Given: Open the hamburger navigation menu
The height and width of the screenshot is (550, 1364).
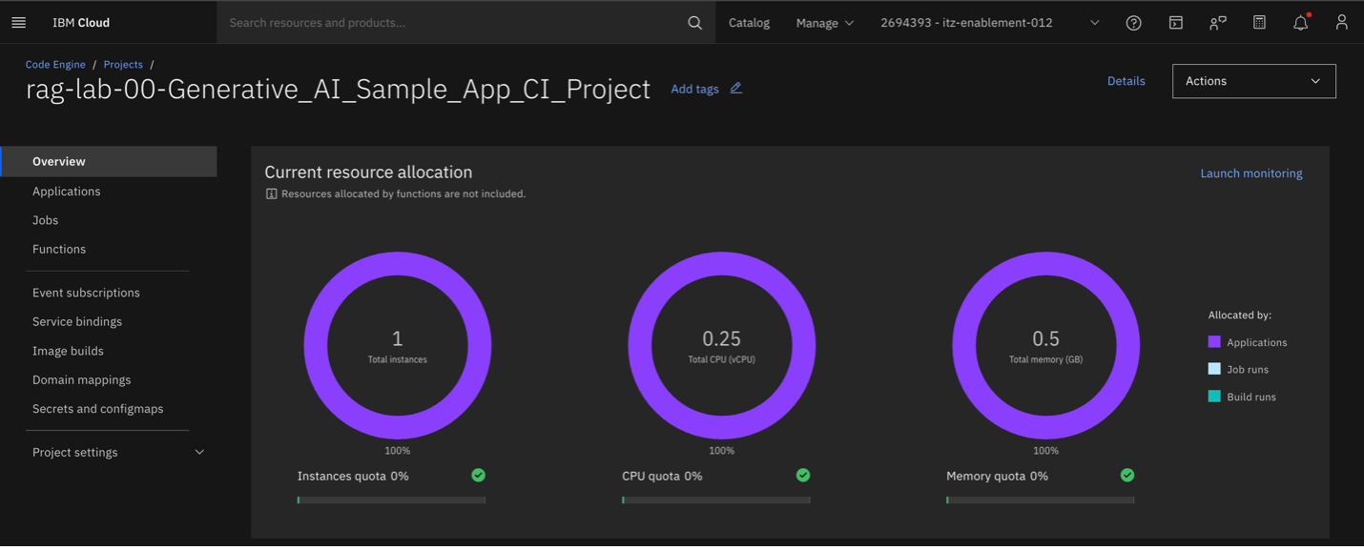Looking at the screenshot, I should pyautogui.click(x=19, y=23).
